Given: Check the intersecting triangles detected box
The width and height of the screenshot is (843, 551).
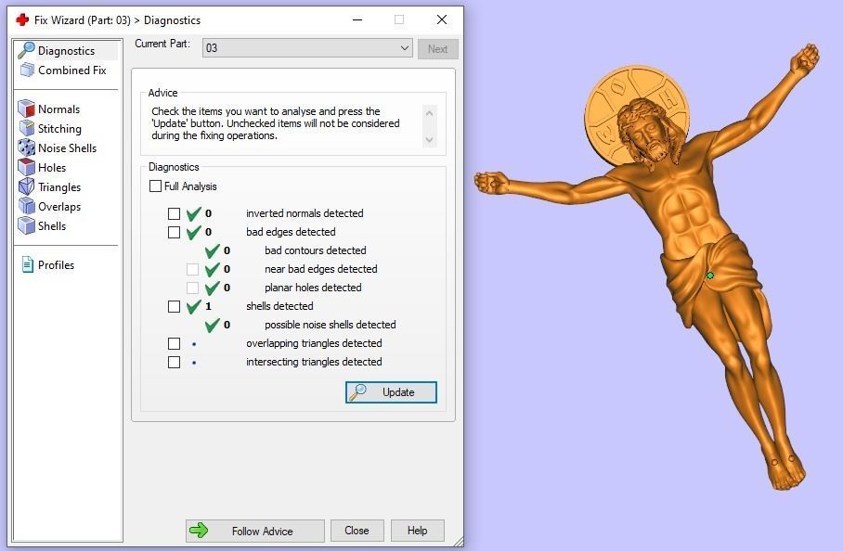Looking at the screenshot, I should click(174, 362).
